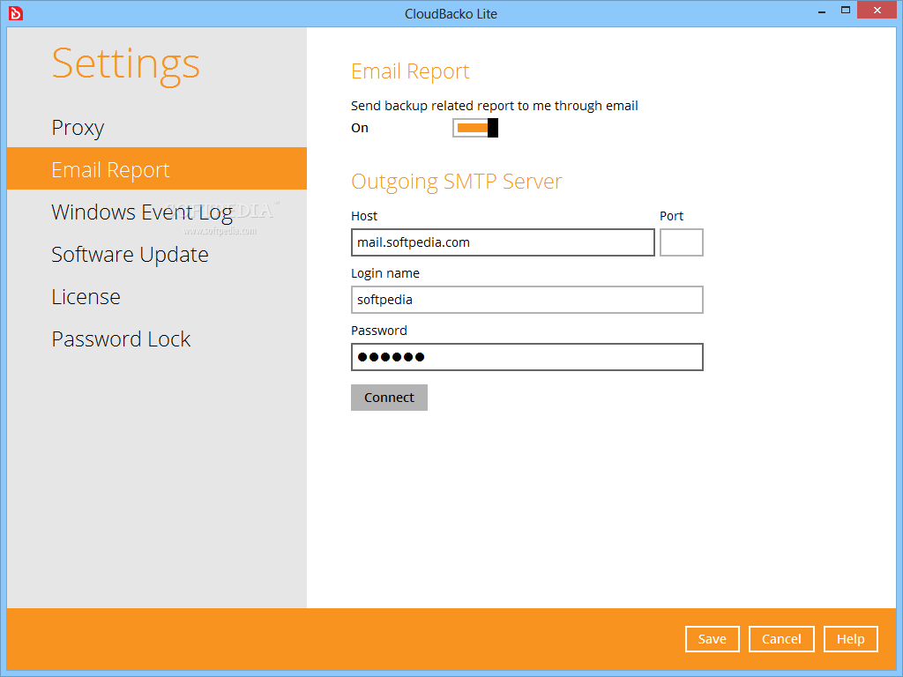Toggle the email report On switch

pos(475,128)
